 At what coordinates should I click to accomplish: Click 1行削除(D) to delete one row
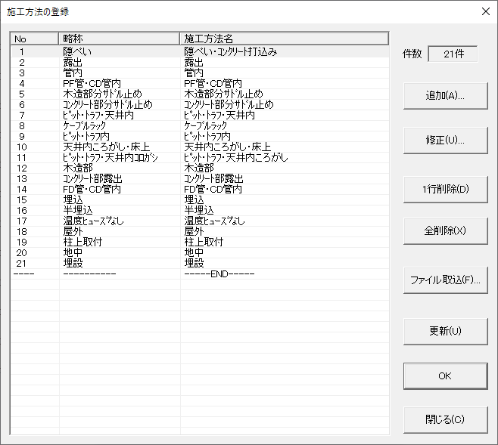coord(445,188)
